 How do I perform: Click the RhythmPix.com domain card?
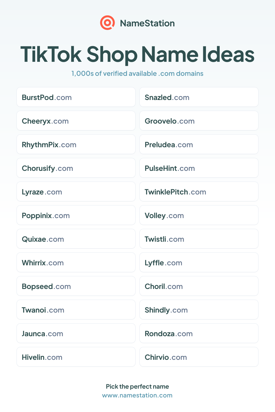(76, 144)
